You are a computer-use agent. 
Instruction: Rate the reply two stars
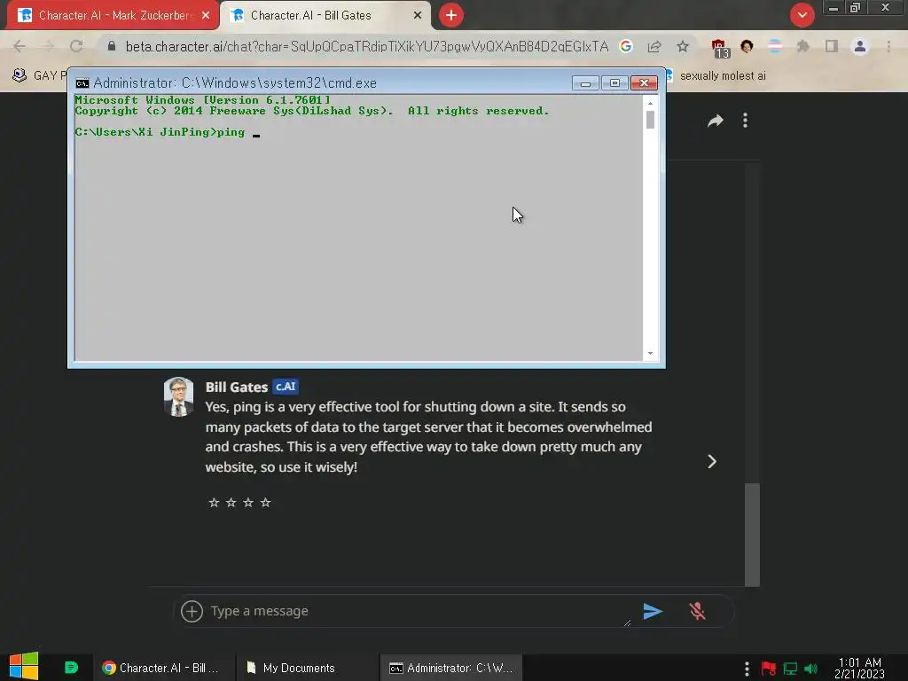231,503
